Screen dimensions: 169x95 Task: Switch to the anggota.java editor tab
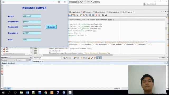click(76, 12)
